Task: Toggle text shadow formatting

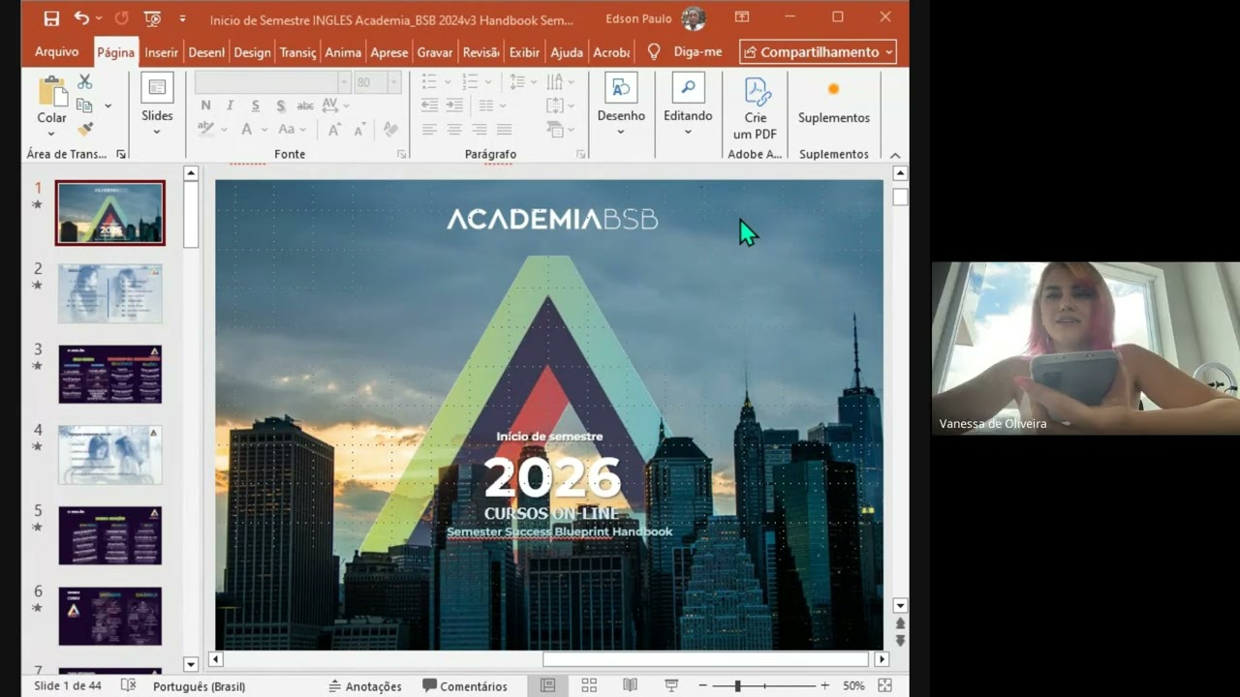Action: point(280,106)
